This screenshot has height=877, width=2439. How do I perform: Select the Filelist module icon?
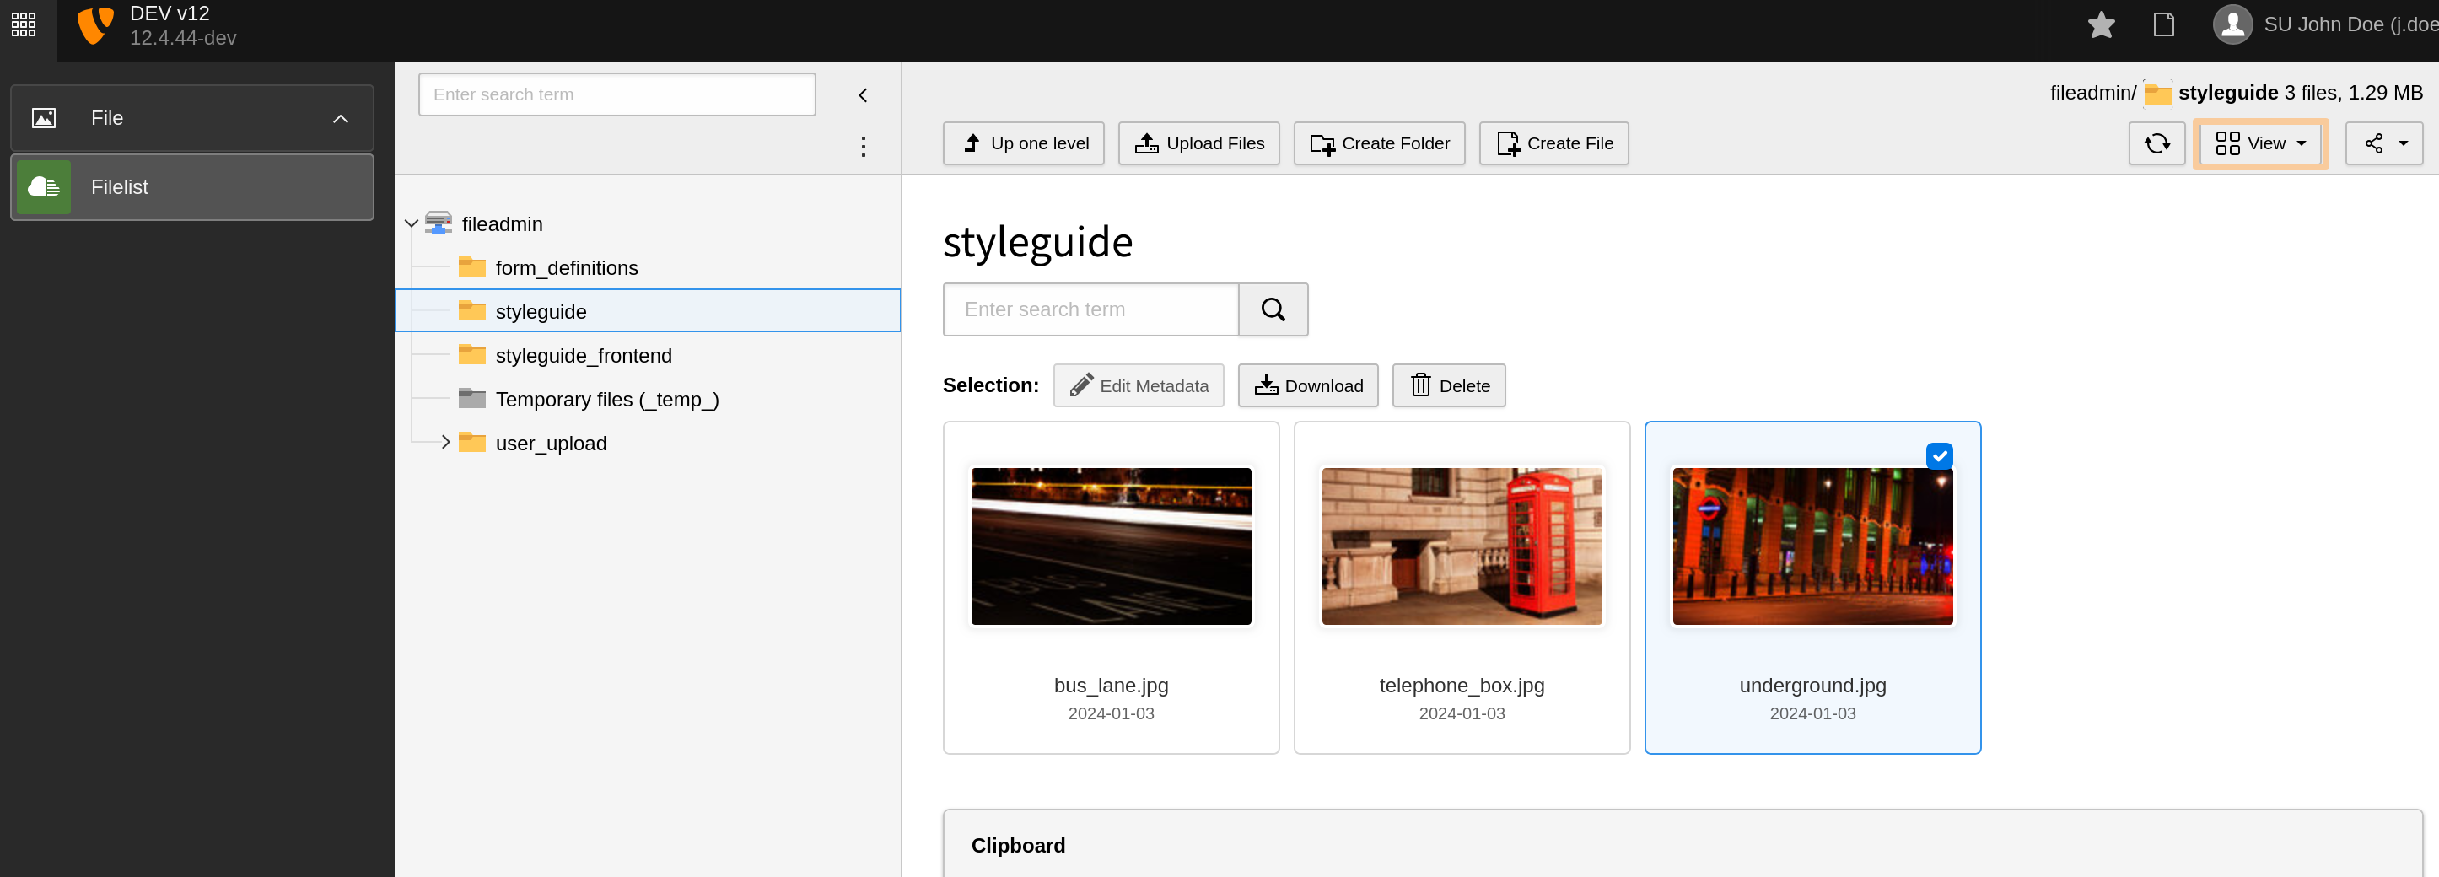click(x=44, y=186)
